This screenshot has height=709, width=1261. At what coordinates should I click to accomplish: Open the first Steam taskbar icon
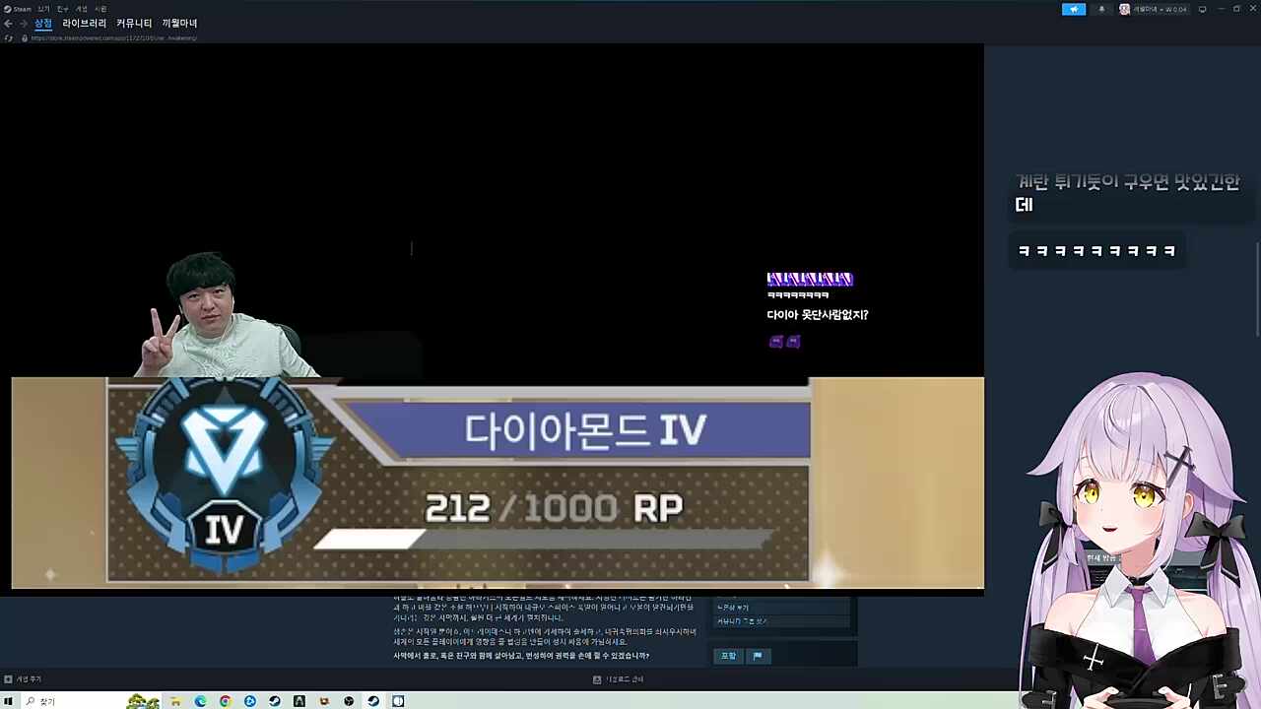coord(275,701)
